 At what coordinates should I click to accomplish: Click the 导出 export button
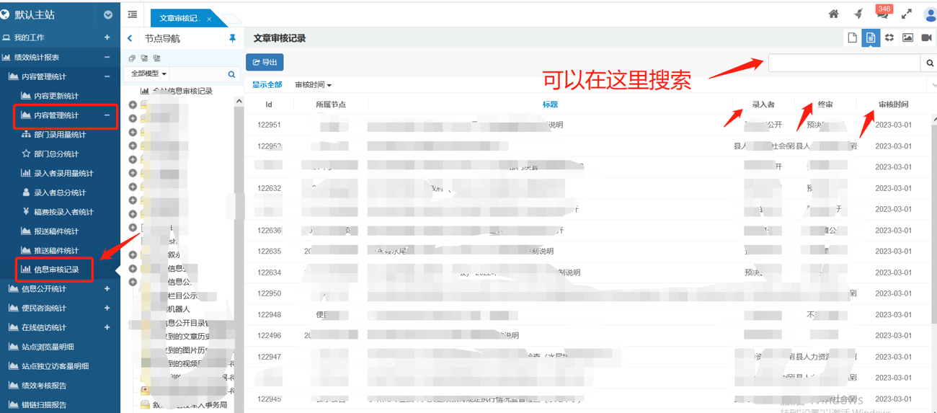tap(265, 63)
